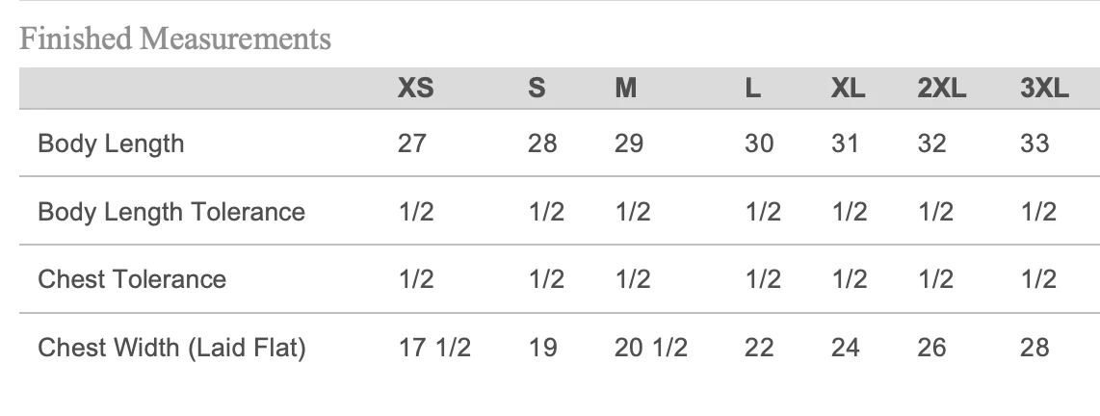Screen dimensions: 1100x416
Task: Select the XS chest width 17 1/2
Action: tap(433, 347)
